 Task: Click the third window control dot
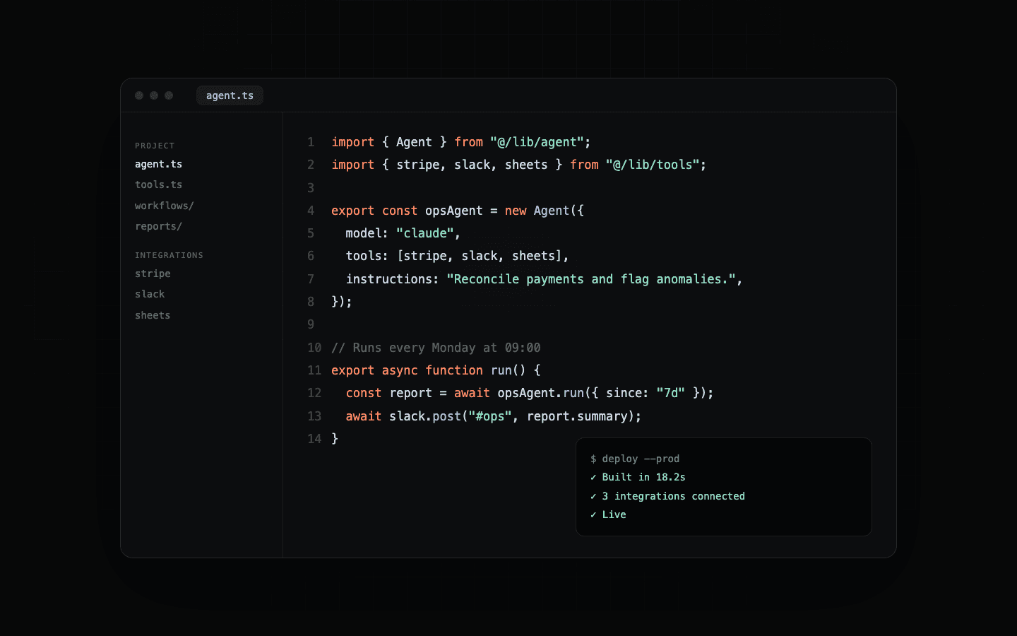[169, 95]
